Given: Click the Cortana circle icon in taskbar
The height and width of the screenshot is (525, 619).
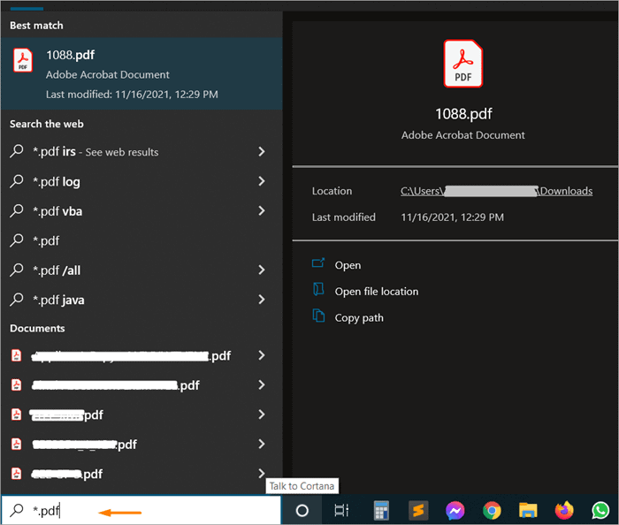Looking at the screenshot, I should point(302,510).
